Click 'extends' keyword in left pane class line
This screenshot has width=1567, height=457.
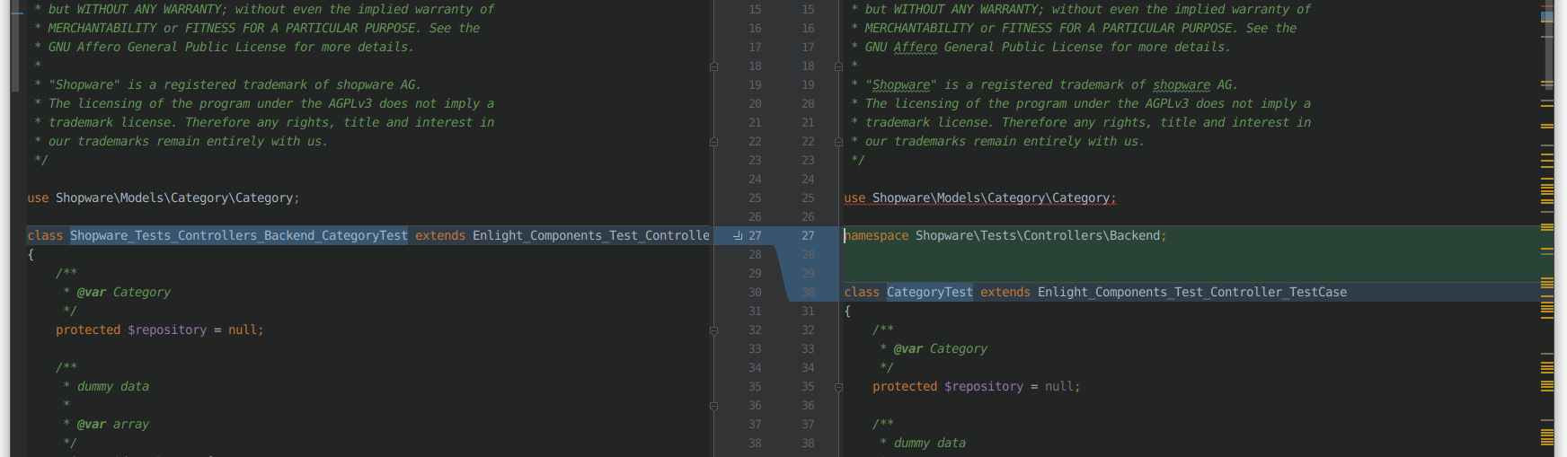440,235
